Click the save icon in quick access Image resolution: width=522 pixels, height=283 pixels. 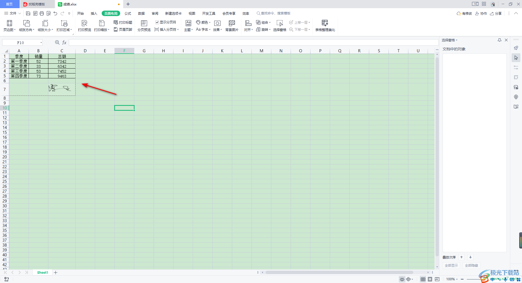[28, 13]
